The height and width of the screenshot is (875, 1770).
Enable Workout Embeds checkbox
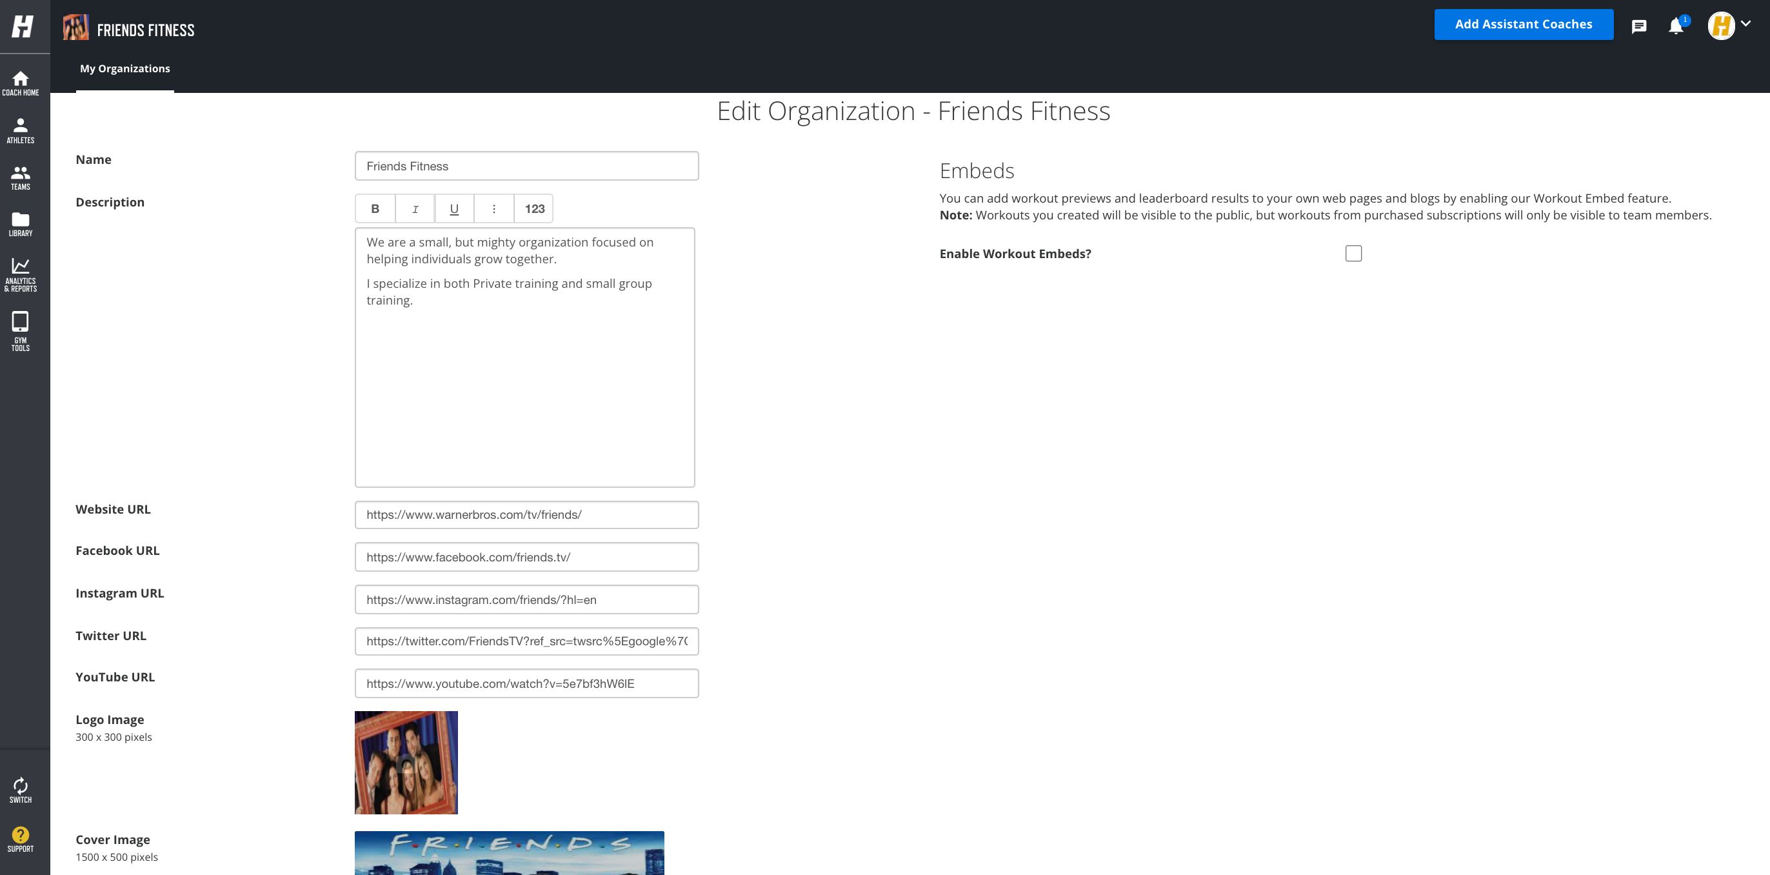pyautogui.click(x=1353, y=254)
